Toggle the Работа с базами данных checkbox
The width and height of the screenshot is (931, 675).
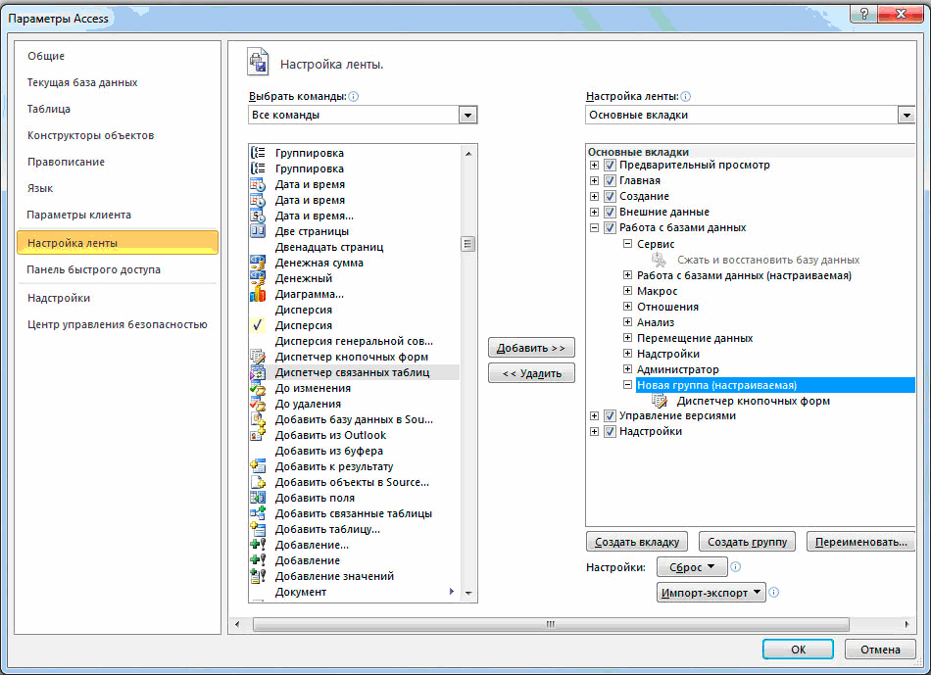(610, 227)
